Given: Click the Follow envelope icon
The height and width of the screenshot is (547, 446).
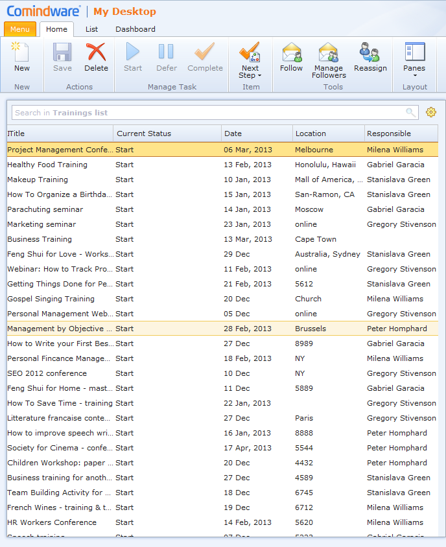Looking at the screenshot, I should pyautogui.click(x=292, y=52).
